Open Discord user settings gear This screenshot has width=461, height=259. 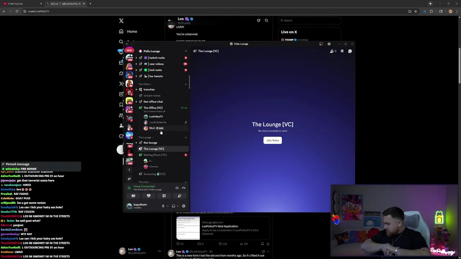click(184, 206)
